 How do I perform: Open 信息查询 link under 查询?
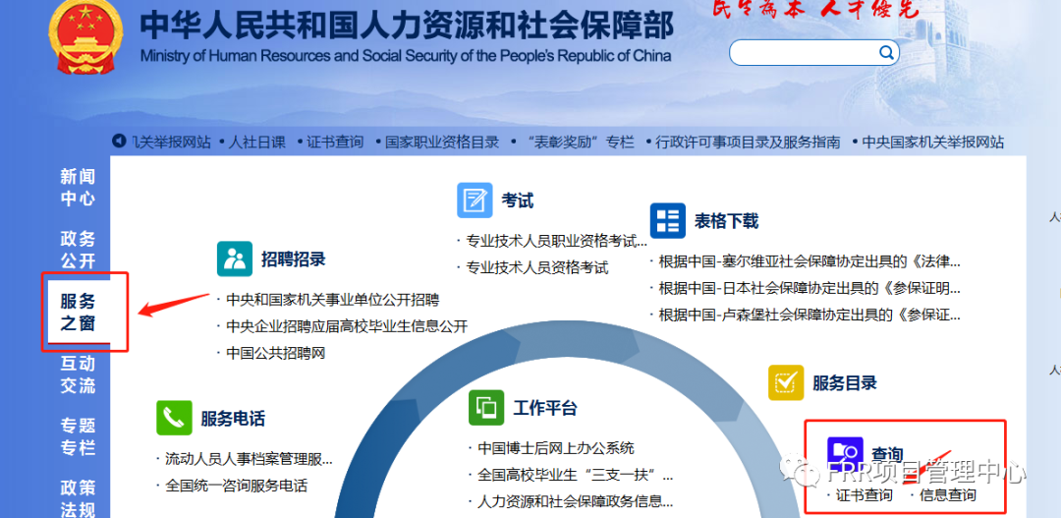point(948,494)
